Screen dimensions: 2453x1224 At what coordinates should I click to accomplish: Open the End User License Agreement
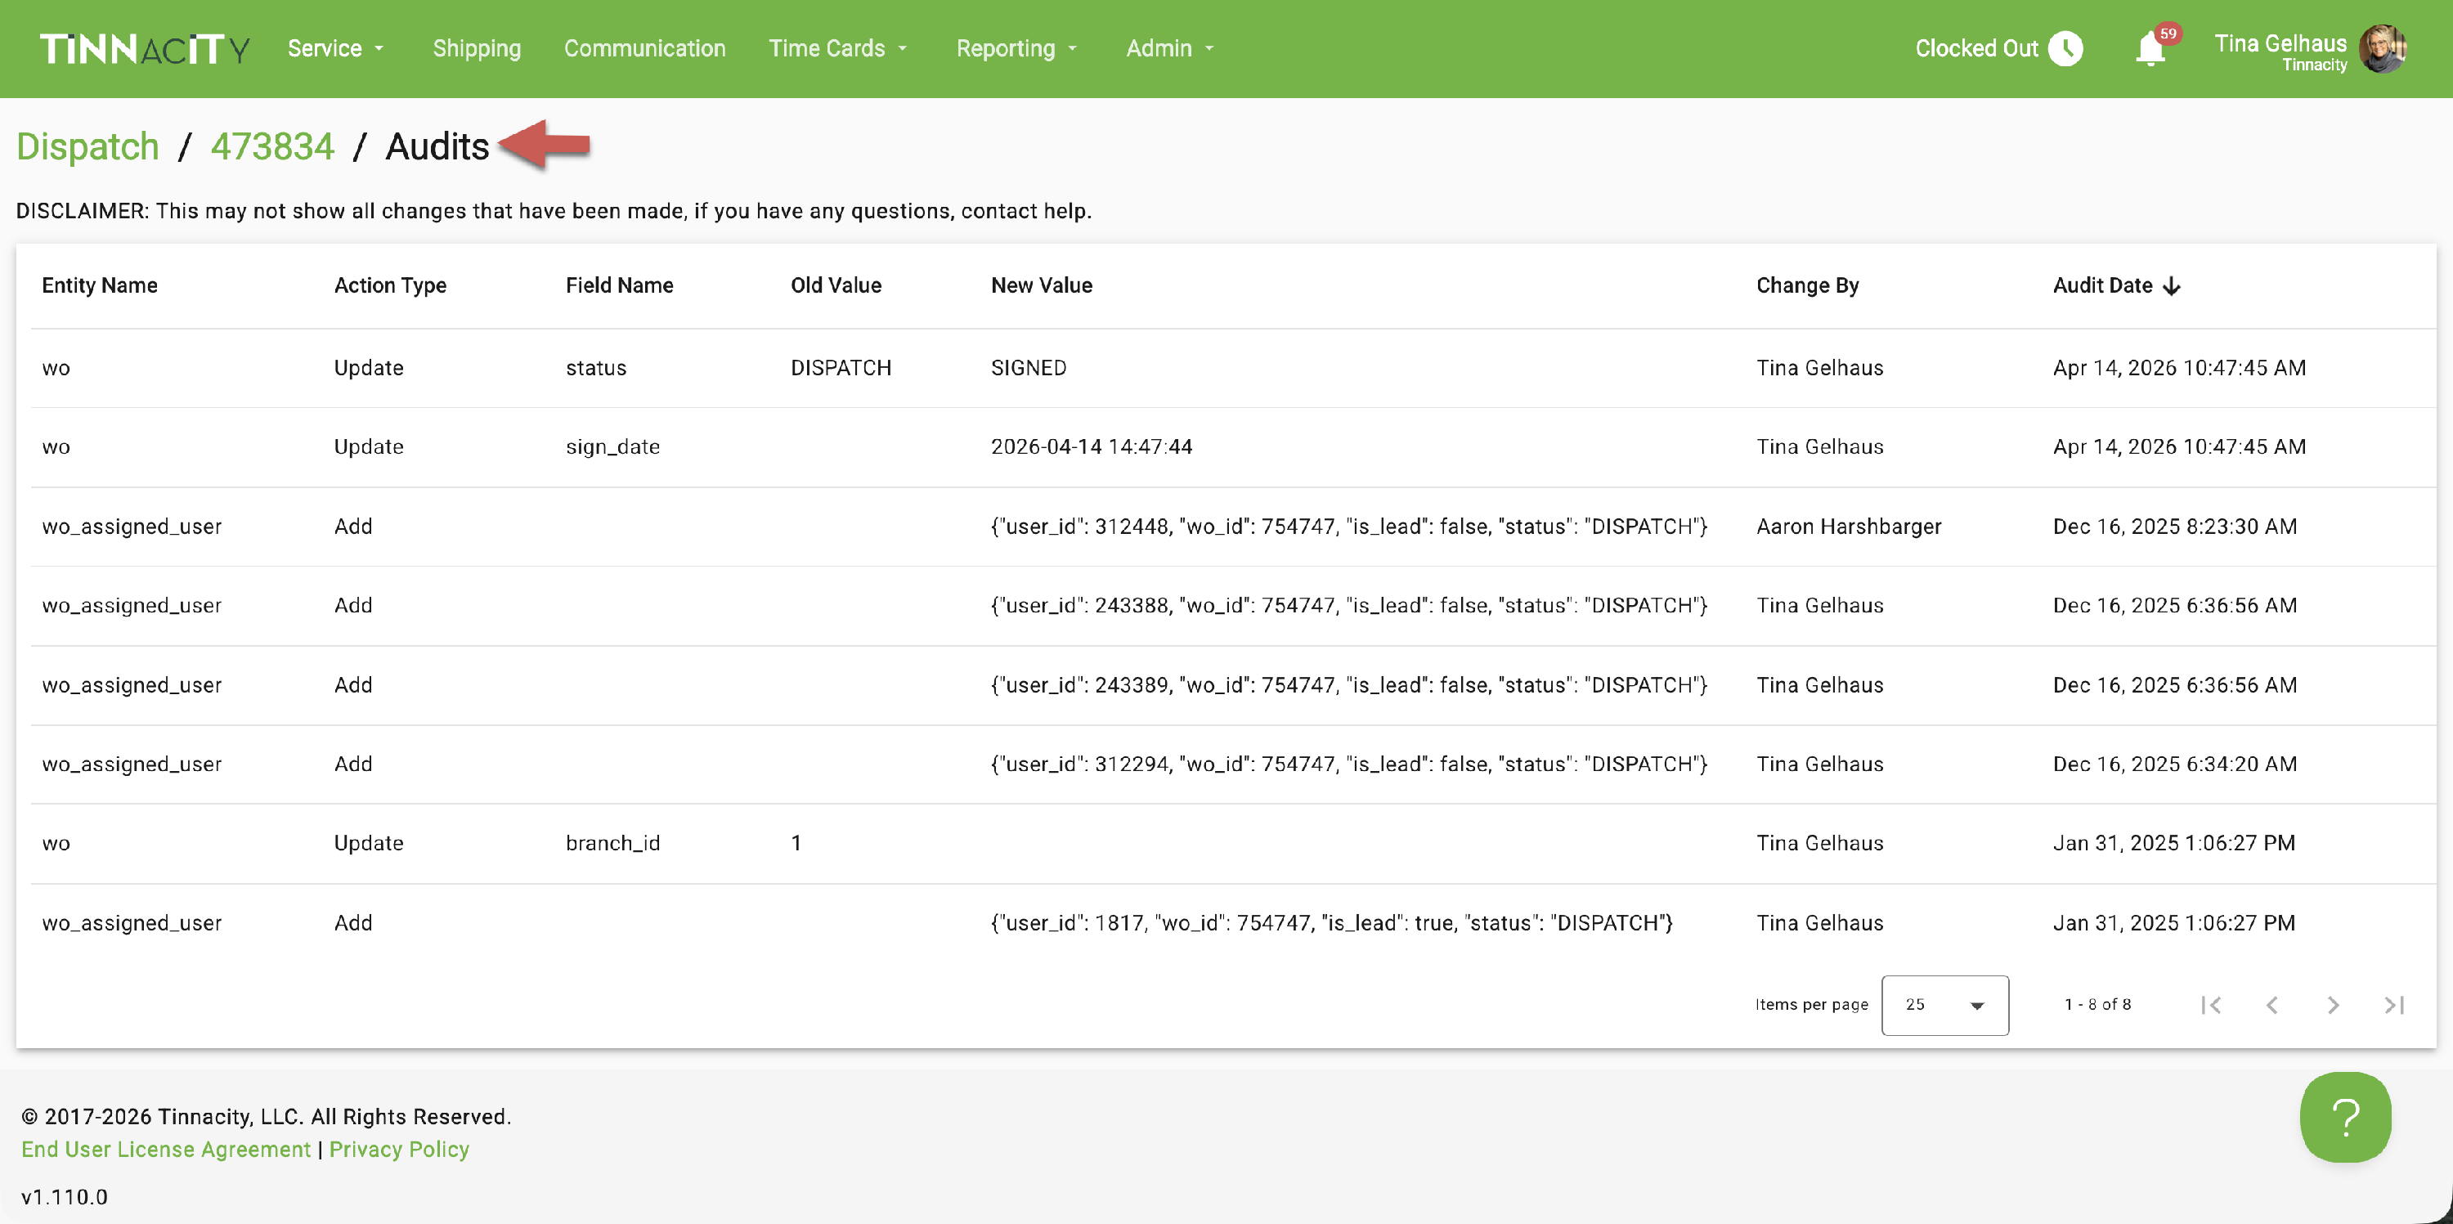tap(166, 1149)
